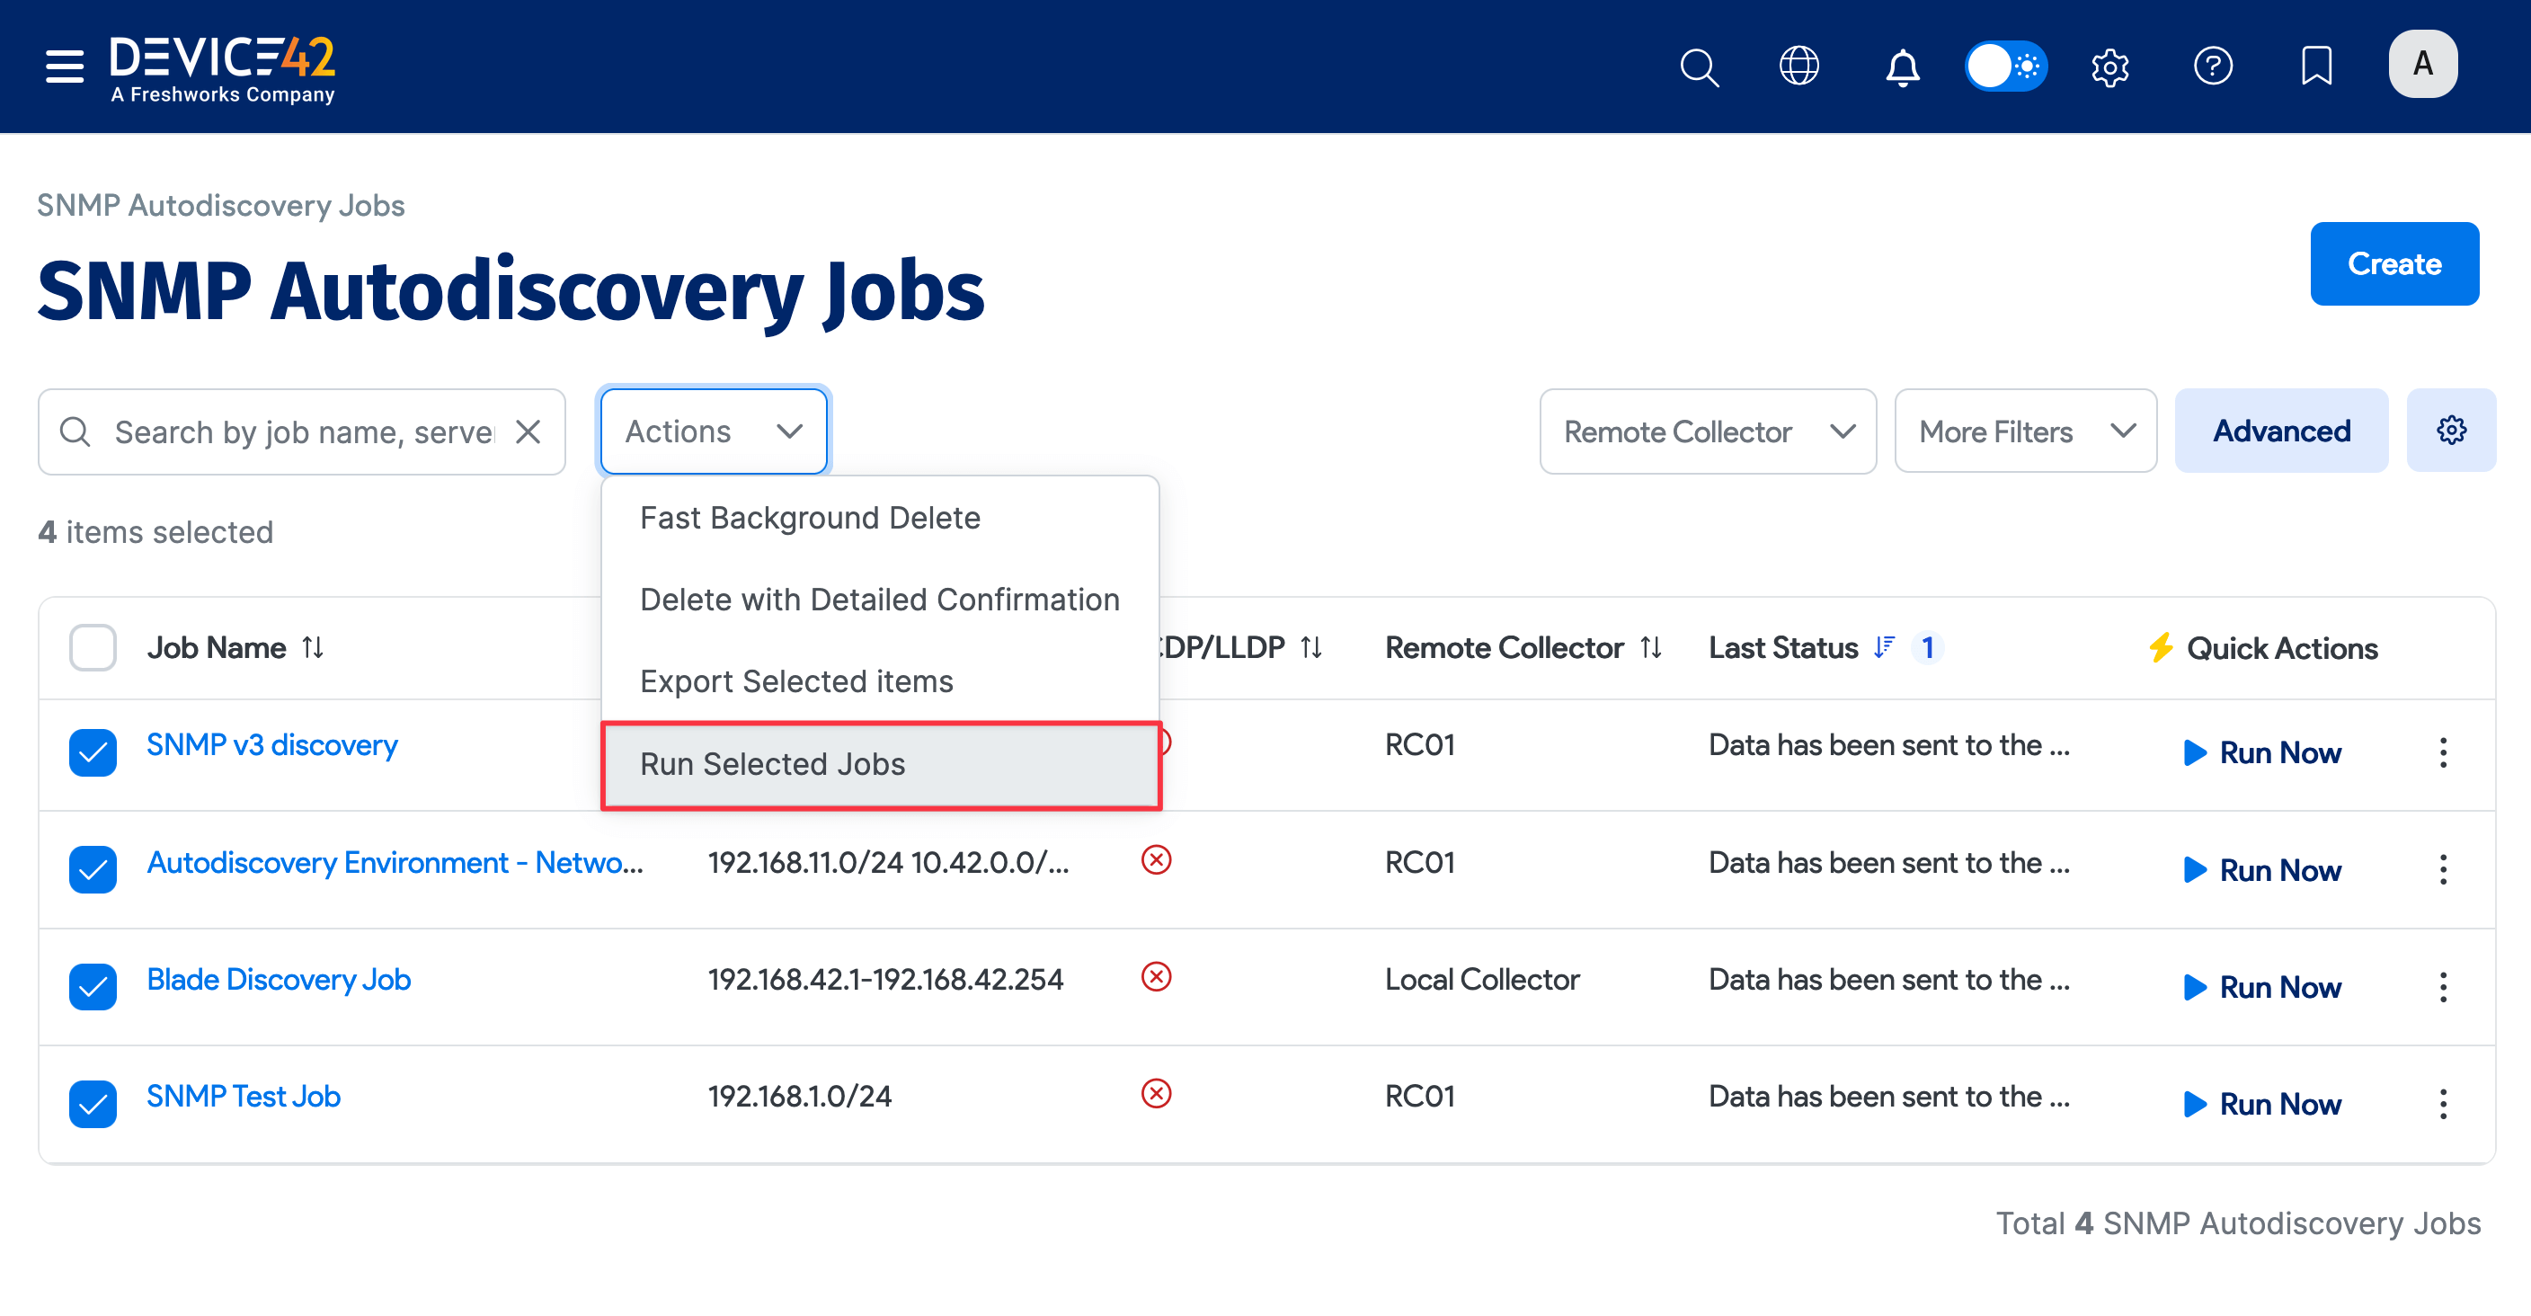Open the SNMP v3 discovery job link

coord(271,744)
